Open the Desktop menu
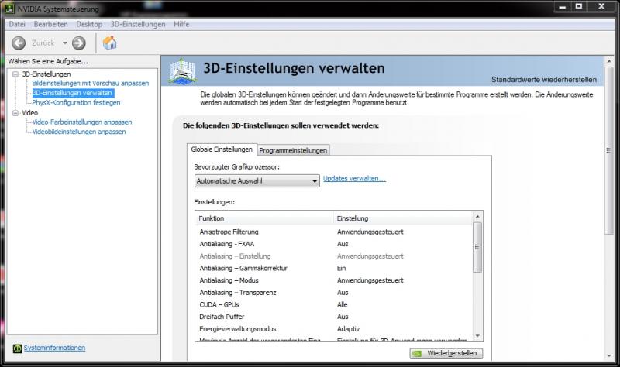The height and width of the screenshot is (367, 620). click(x=89, y=24)
